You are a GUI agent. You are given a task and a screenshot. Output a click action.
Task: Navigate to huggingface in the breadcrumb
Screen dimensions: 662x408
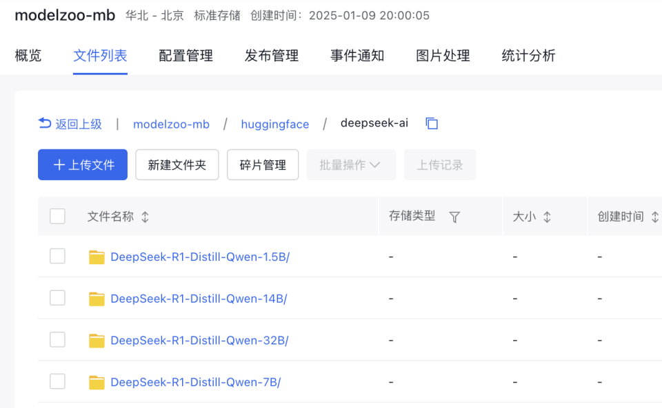pyautogui.click(x=274, y=124)
